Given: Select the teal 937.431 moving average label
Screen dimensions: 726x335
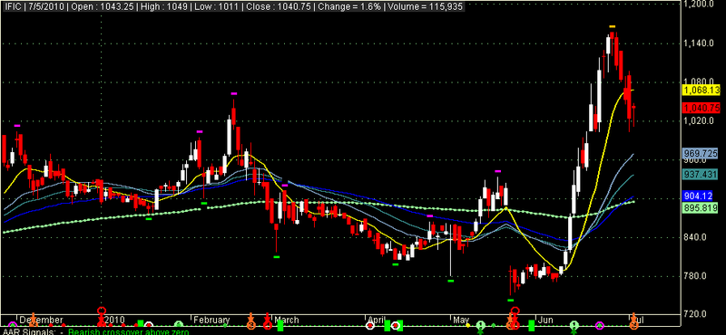Looking at the screenshot, I should click(701, 174).
